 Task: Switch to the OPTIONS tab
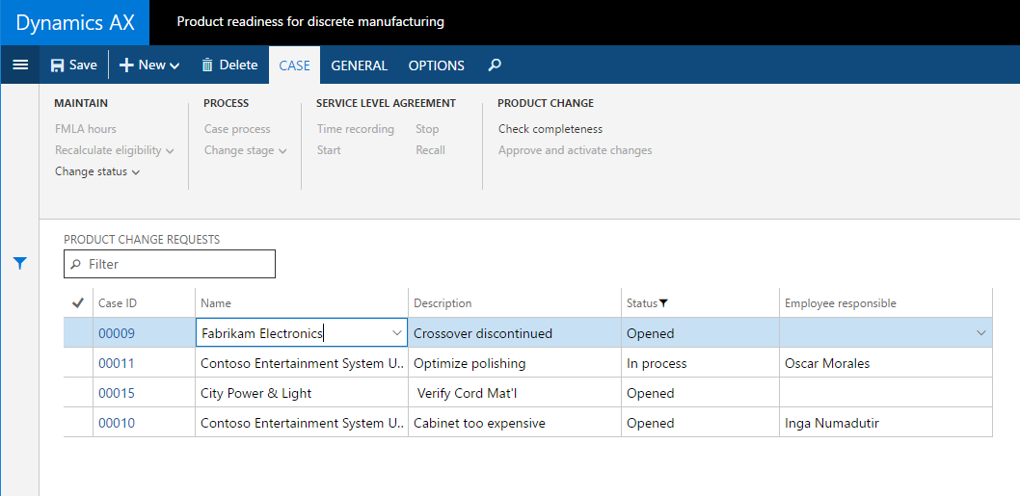click(x=437, y=65)
